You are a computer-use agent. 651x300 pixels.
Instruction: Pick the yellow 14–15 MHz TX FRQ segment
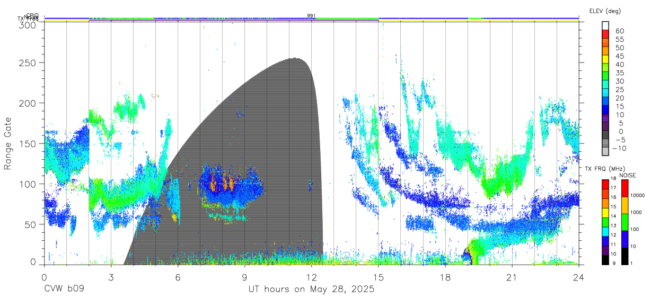[x=605, y=212]
